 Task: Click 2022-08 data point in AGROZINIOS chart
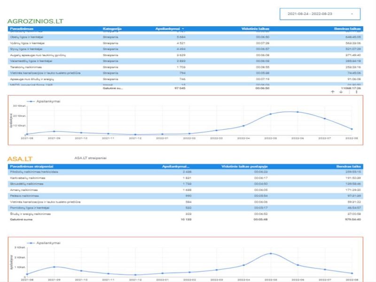pos(352,129)
